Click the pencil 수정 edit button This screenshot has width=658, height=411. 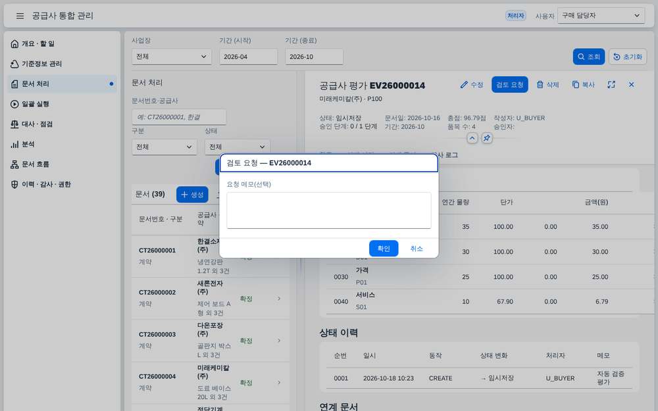click(x=472, y=85)
